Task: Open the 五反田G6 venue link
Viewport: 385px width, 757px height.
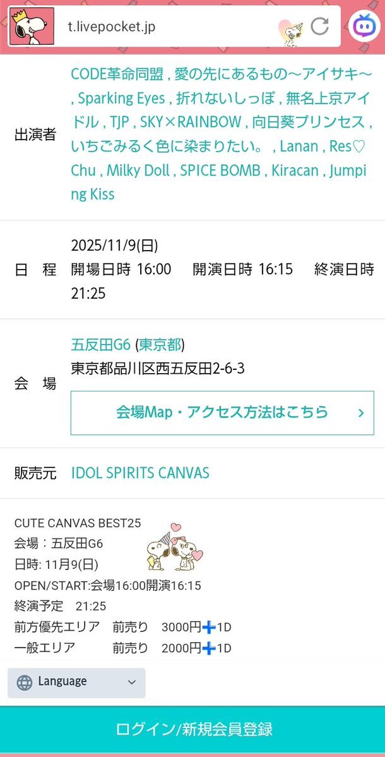Action: pyautogui.click(x=100, y=345)
